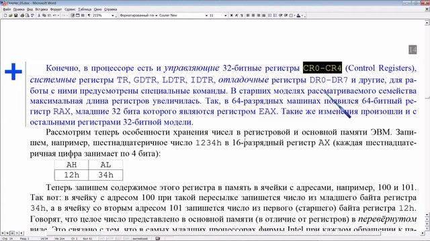Open the Файл menu
430x241 pixels.
tap(7, 9)
